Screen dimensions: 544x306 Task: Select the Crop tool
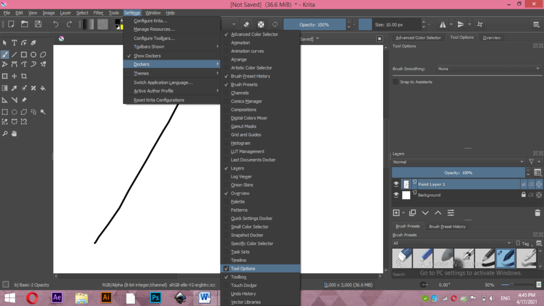click(24, 76)
